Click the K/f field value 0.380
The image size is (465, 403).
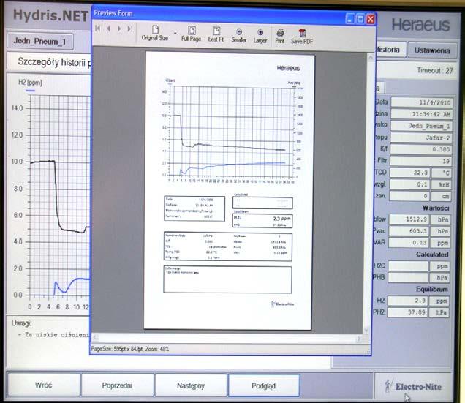click(x=421, y=149)
